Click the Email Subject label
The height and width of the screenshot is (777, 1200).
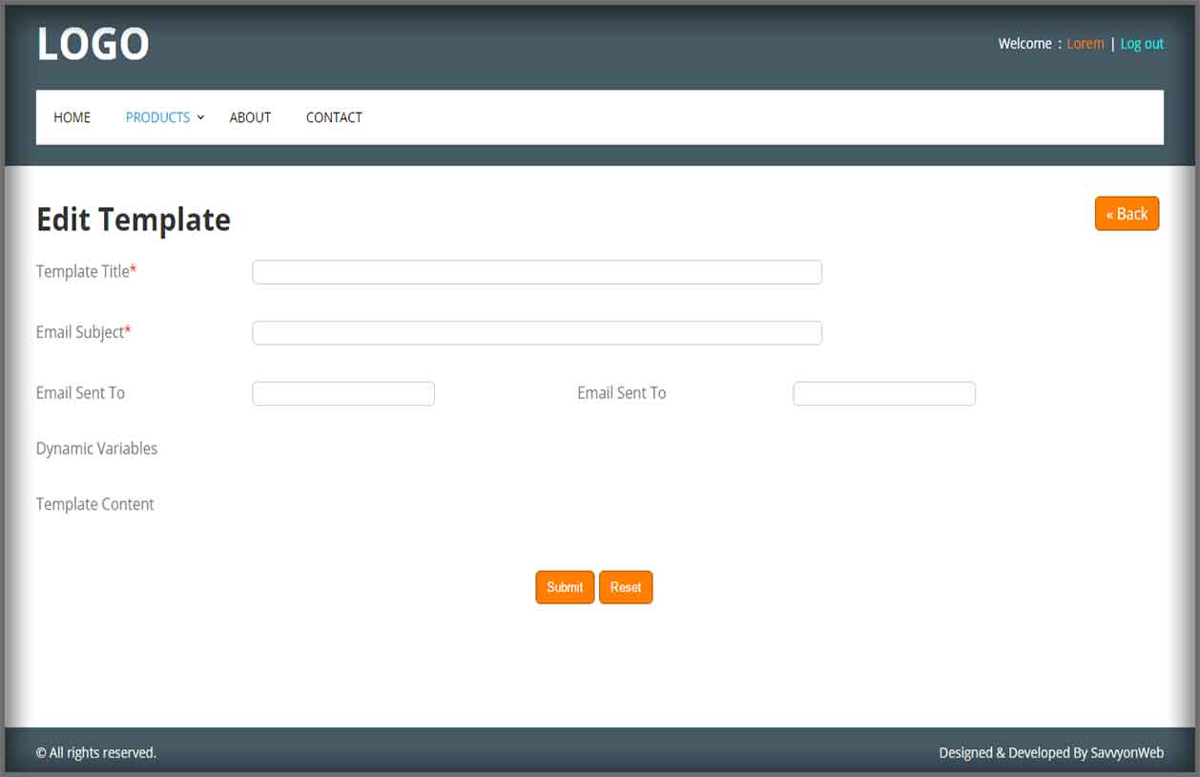80,332
